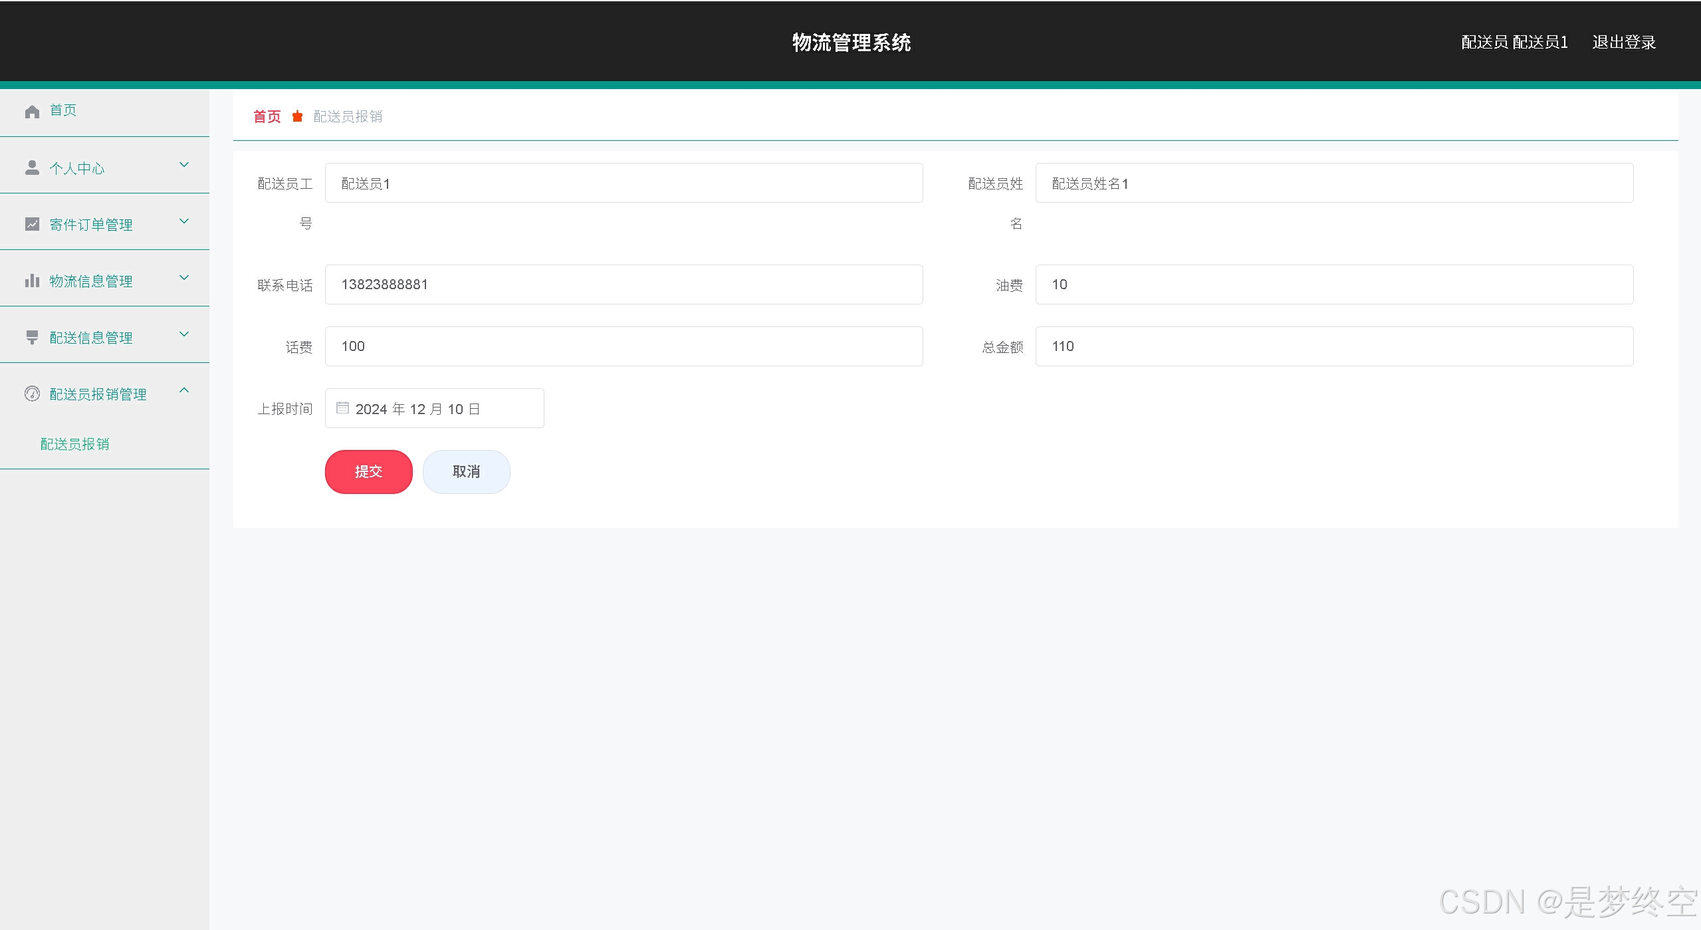Click the bar graph icon beside 物流信息管理
Viewport: 1701px width, 930px height.
pos(32,281)
